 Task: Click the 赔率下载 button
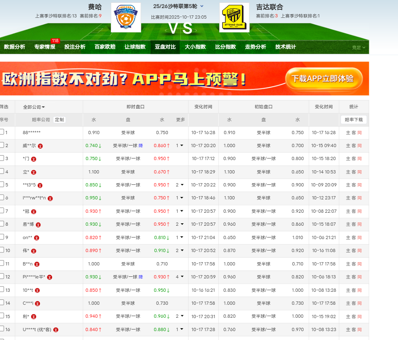coord(354,120)
